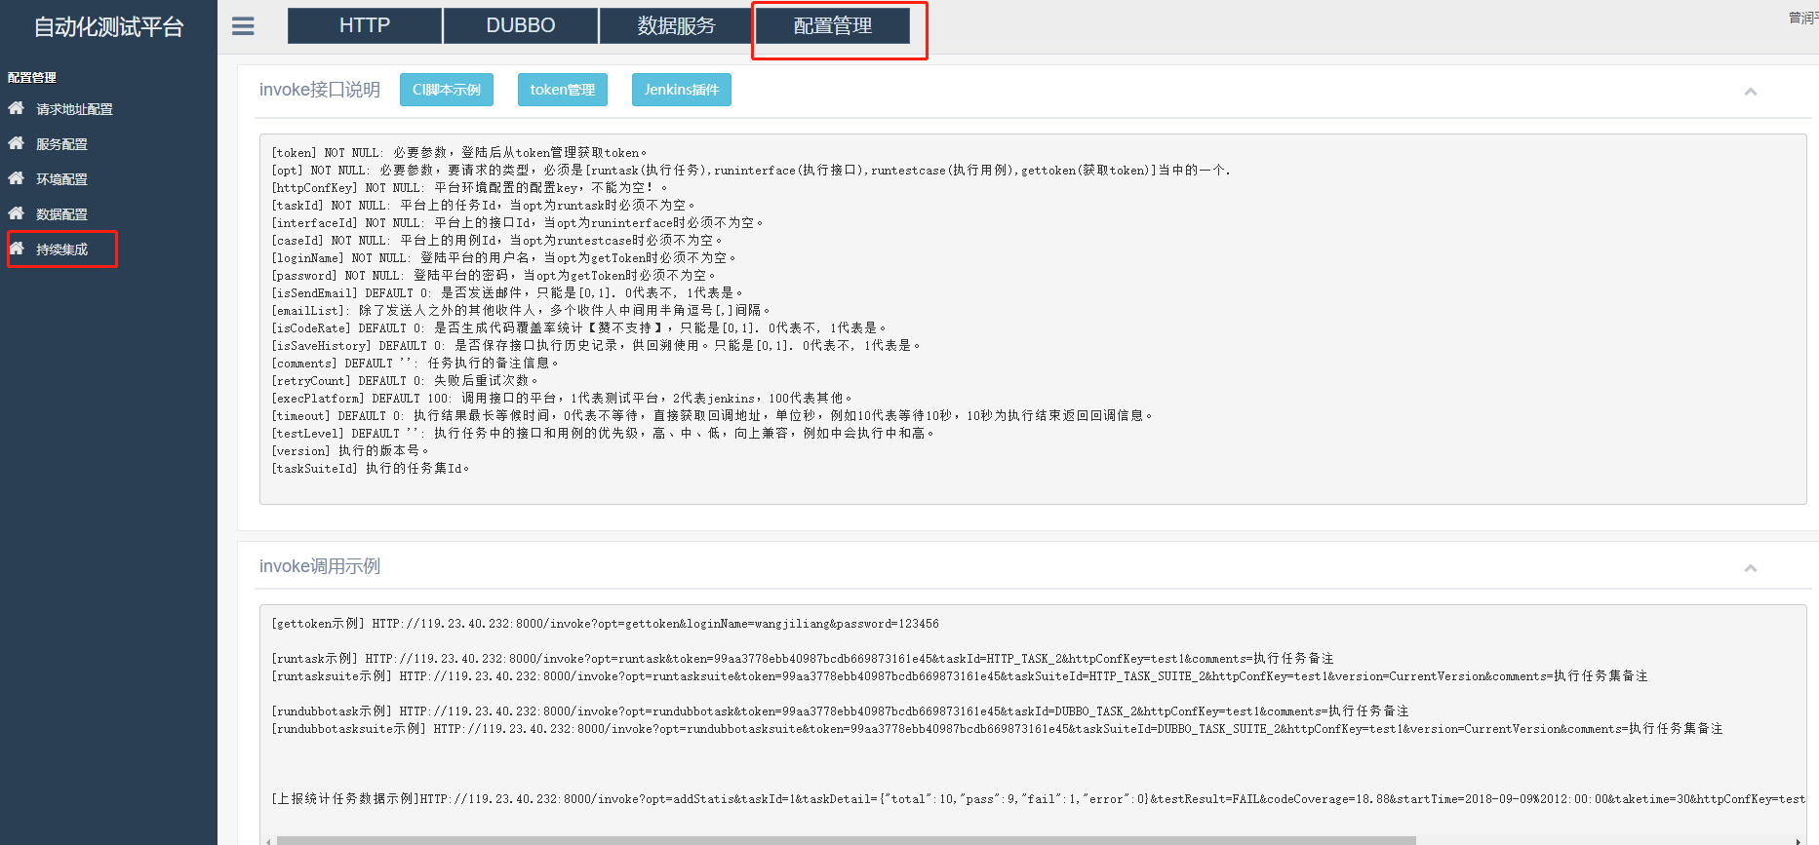
Task: Click the horizontal scrollbar at the bottom
Action: click(846, 840)
